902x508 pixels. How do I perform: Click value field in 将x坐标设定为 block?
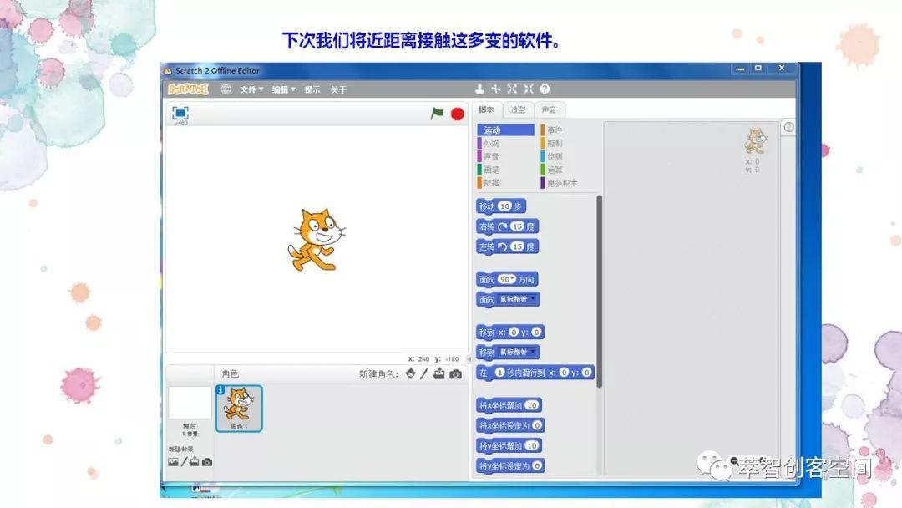click(537, 426)
